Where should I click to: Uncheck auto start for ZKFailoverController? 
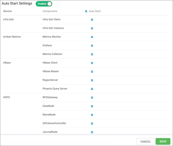92,124
